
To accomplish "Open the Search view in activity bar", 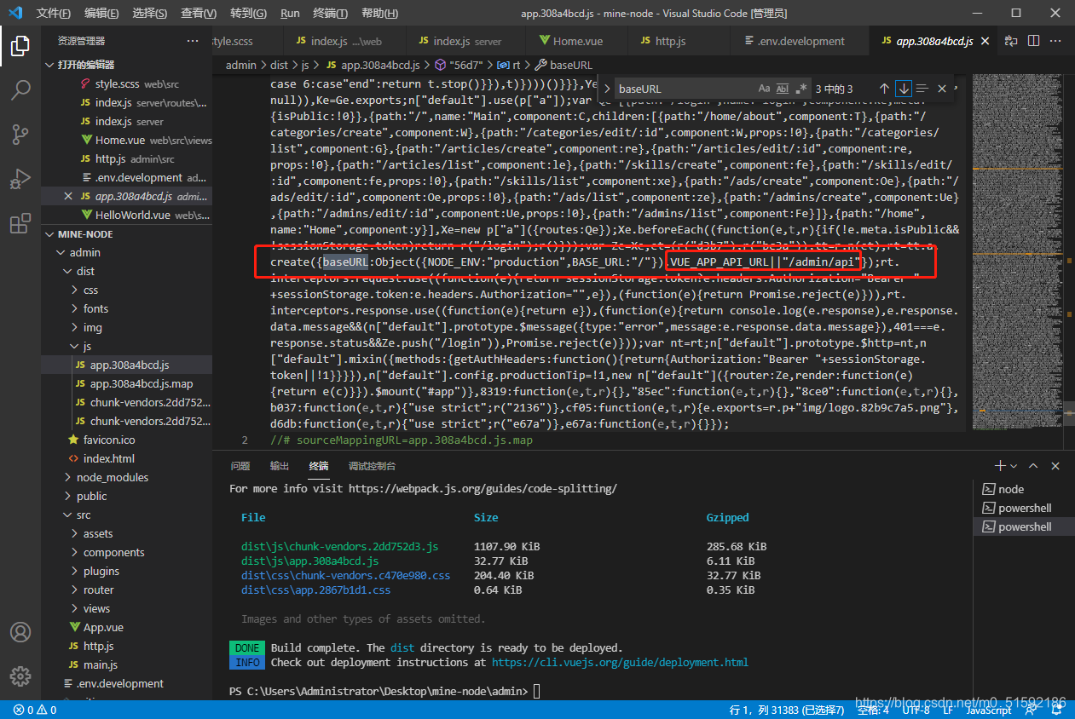I will coord(20,89).
